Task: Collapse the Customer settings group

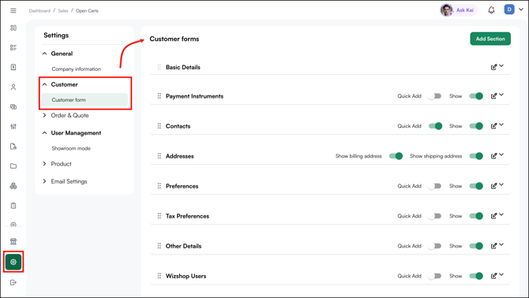Action: point(44,84)
